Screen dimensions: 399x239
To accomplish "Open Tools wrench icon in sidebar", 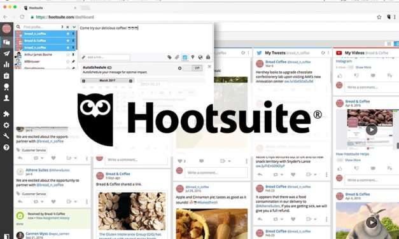I will (x=6, y=136).
